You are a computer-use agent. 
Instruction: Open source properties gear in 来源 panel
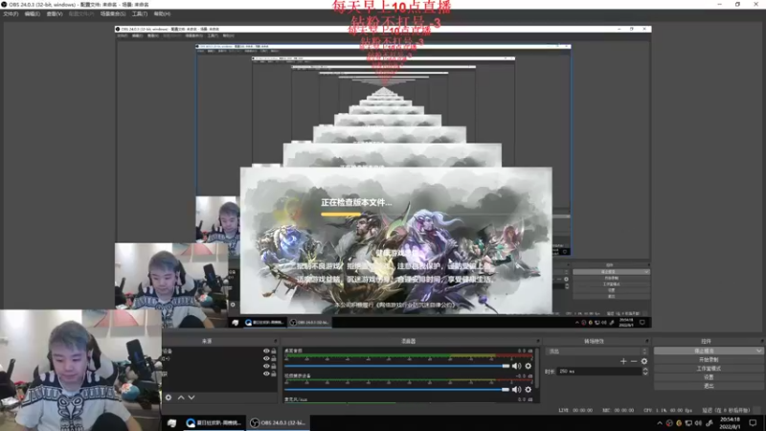tap(169, 397)
